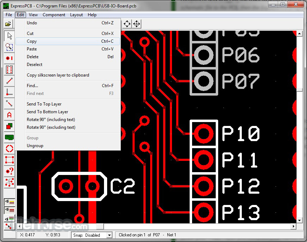Choose the place pad tool
Viewport: 307px width, 242px height.
pyautogui.click(x=9, y=58)
